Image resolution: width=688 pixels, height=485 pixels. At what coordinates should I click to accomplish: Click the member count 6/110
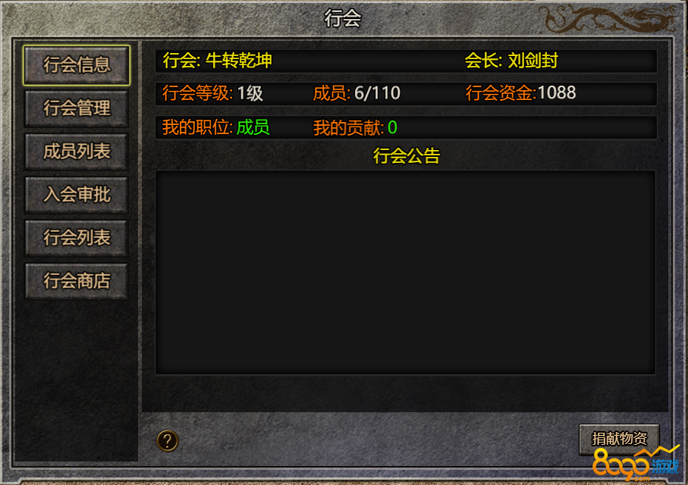(377, 93)
